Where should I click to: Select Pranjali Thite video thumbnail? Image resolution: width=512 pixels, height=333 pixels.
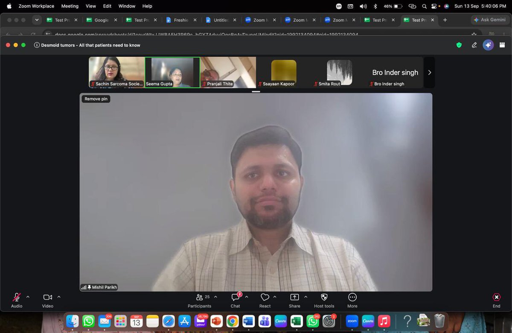point(228,73)
